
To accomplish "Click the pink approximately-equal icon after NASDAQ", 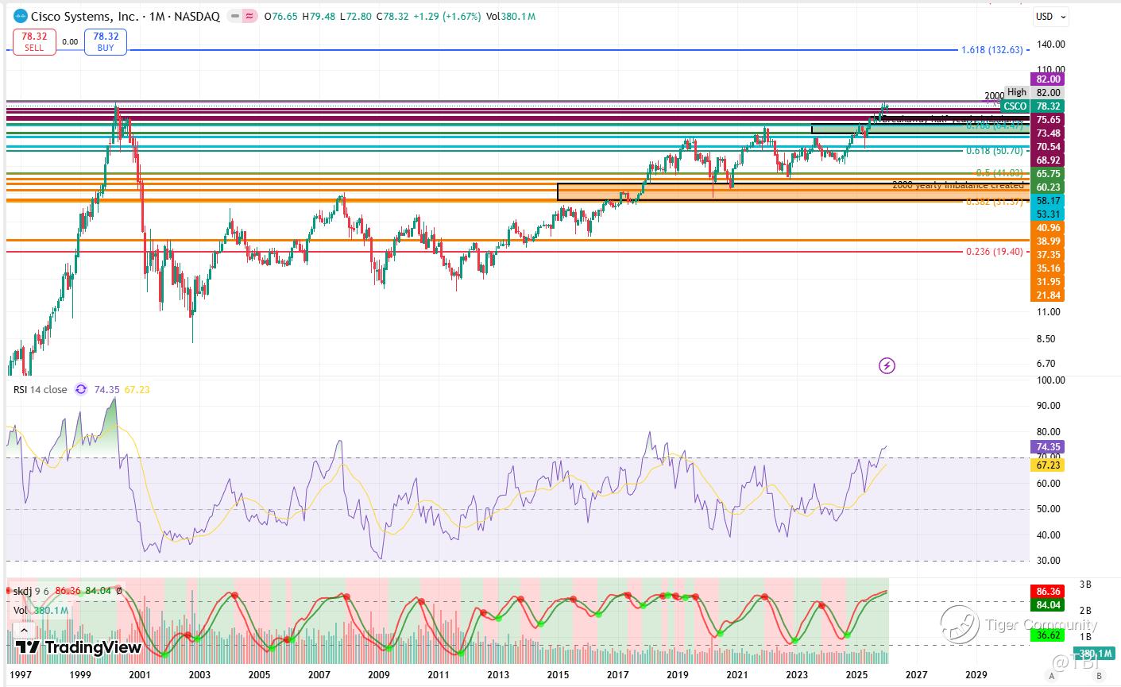I will pyautogui.click(x=249, y=16).
